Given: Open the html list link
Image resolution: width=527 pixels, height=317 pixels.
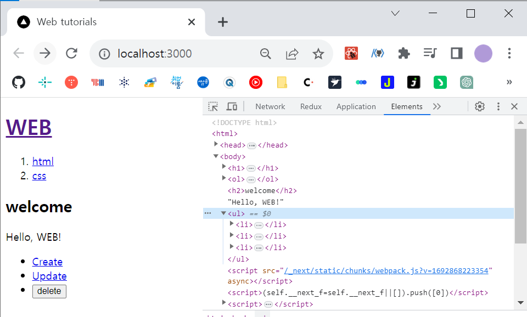Looking at the screenshot, I should (x=43, y=162).
